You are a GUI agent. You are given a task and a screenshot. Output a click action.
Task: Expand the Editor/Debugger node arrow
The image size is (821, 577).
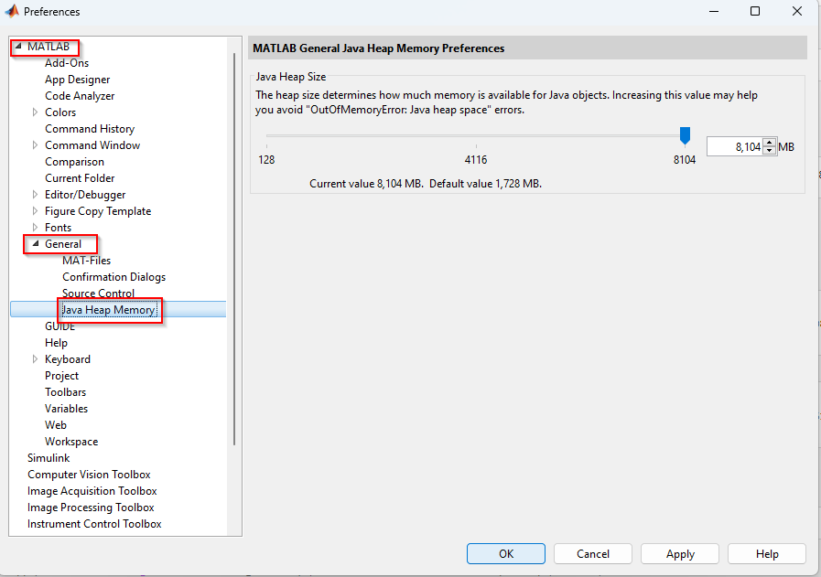[36, 195]
